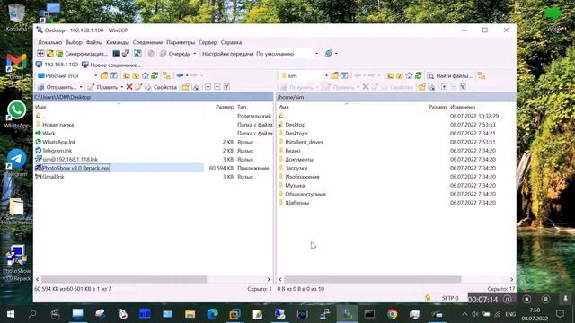Sort remote panel by Изменено column header
Image resolution: width=575 pixels, height=323 pixels.
463,107
